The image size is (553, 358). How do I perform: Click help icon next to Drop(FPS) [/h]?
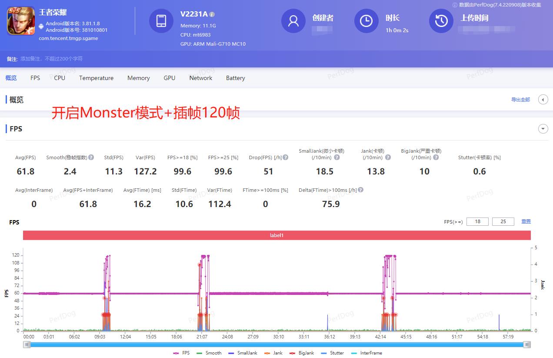286,157
